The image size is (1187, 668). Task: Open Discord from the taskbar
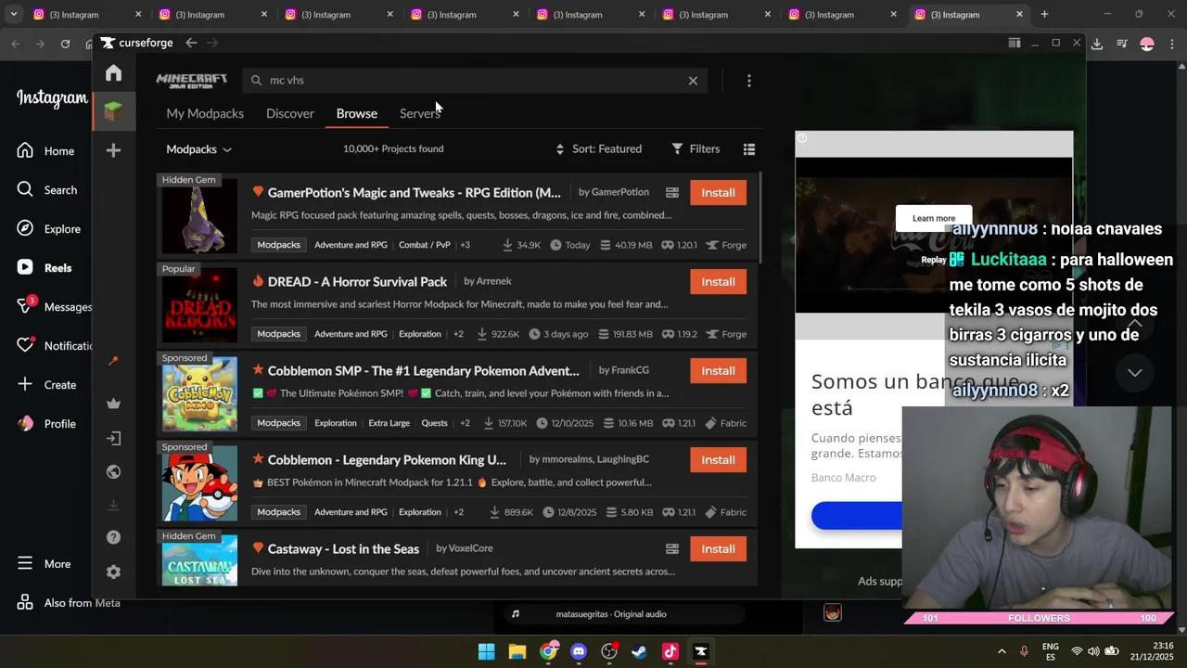(x=579, y=651)
